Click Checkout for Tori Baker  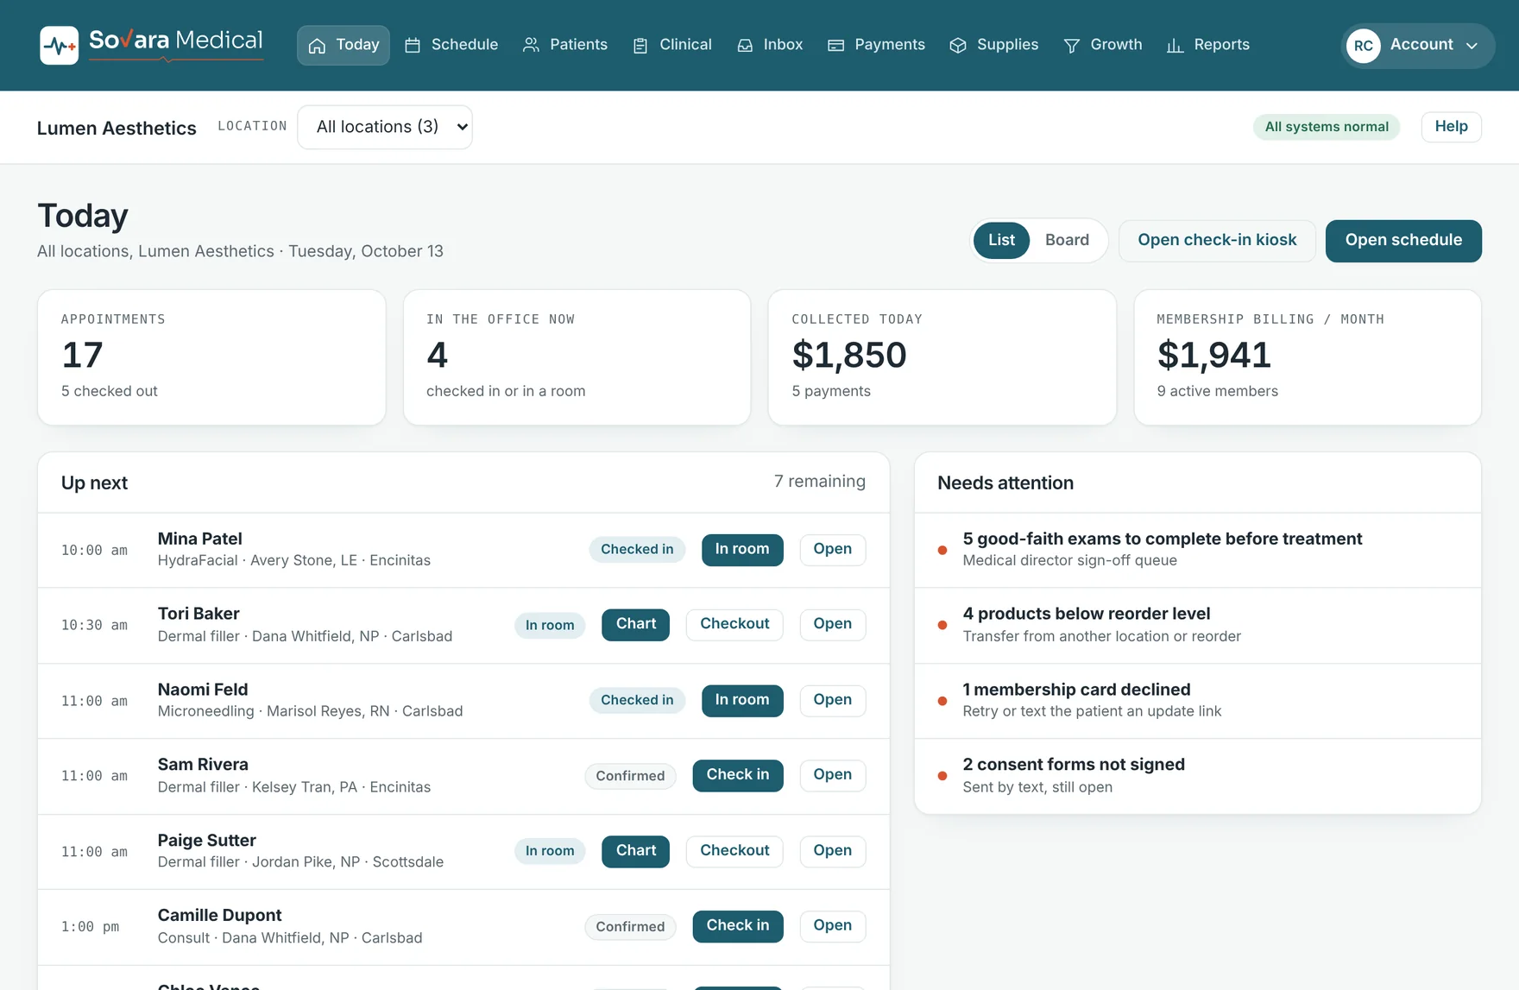pyautogui.click(x=734, y=624)
